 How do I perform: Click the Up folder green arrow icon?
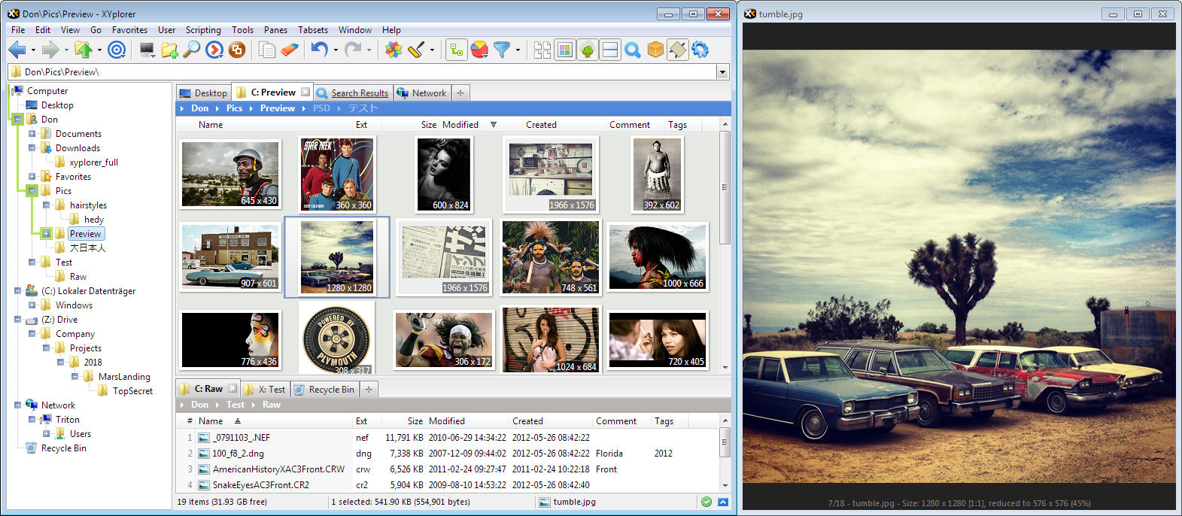point(83,50)
